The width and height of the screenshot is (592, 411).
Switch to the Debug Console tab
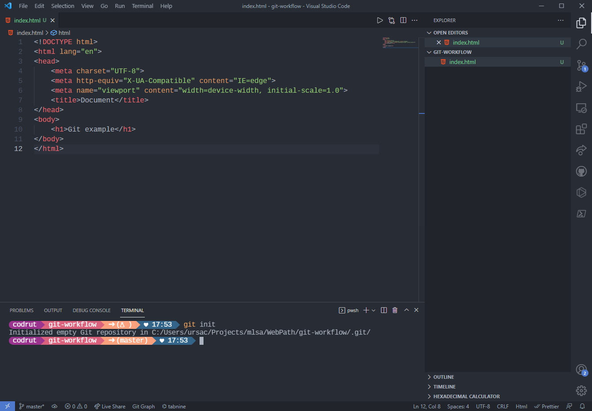(91, 310)
